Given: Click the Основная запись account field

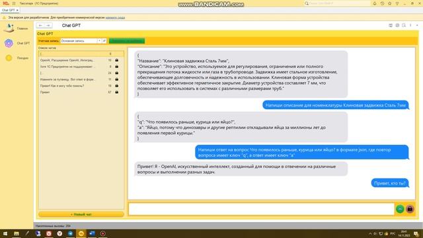Looking at the screenshot, I should click(79, 41).
